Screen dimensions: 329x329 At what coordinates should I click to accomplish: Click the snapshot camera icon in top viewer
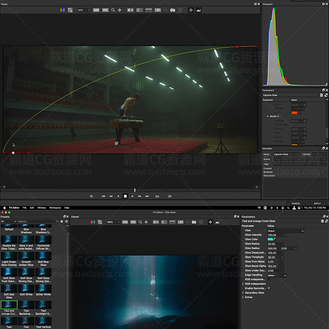[173, 10]
